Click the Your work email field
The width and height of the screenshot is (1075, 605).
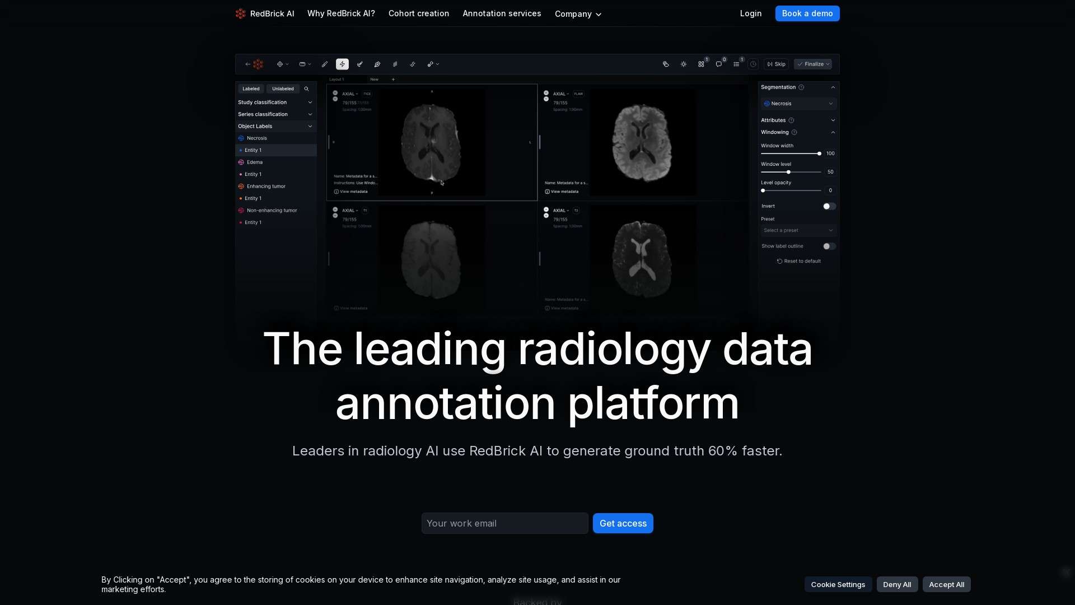click(505, 523)
